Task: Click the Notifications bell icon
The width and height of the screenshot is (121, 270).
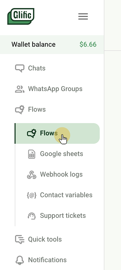Action: click(20, 260)
